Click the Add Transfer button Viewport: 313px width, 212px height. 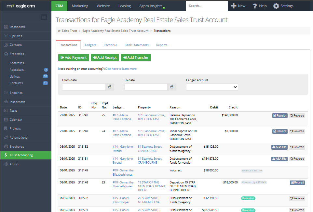coord(136,57)
